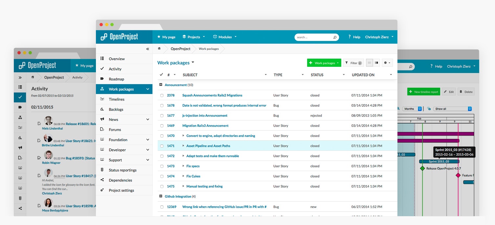The image size is (495, 225).
Task: Click the Forums icon in sidebar
Action: coord(102,130)
